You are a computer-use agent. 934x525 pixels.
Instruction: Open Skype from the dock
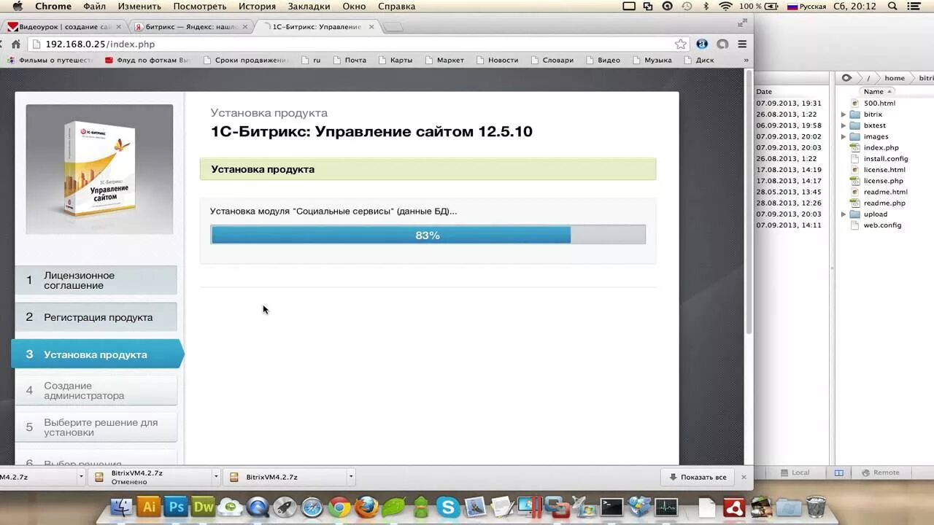(448, 507)
